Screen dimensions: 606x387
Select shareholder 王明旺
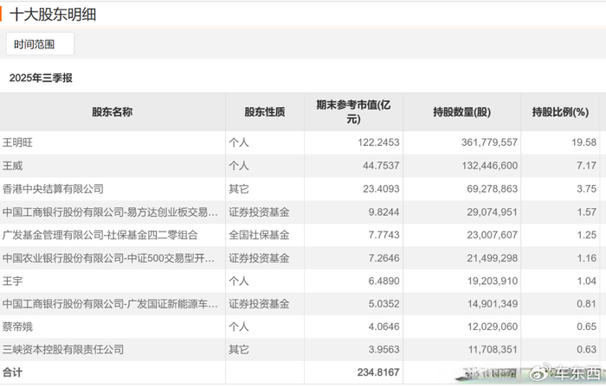coord(18,143)
